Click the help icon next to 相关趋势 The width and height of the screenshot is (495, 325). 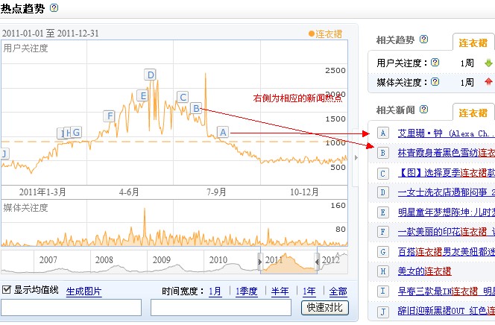click(x=424, y=40)
